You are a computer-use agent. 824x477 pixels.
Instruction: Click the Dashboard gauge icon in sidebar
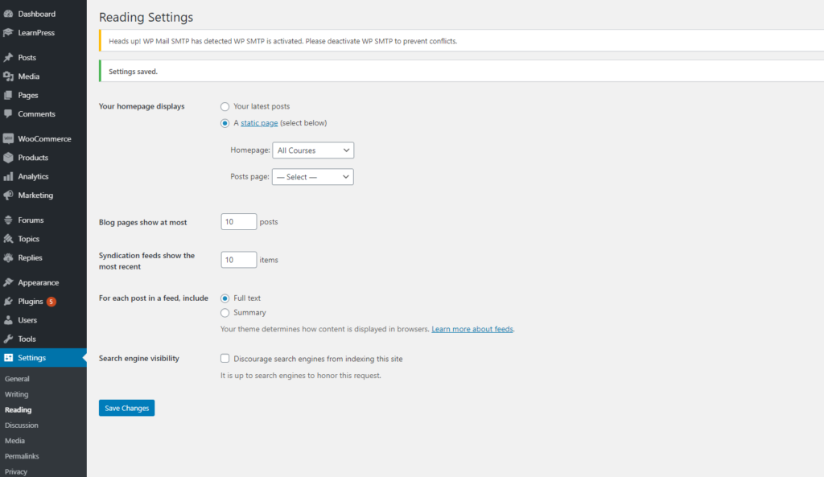[8, 14]
